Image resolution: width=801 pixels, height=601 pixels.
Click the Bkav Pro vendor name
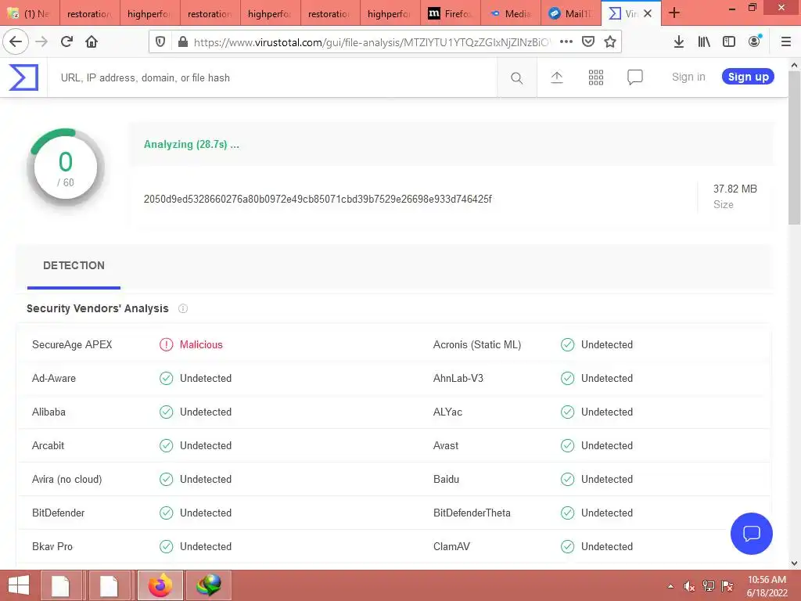click(52, 547)
